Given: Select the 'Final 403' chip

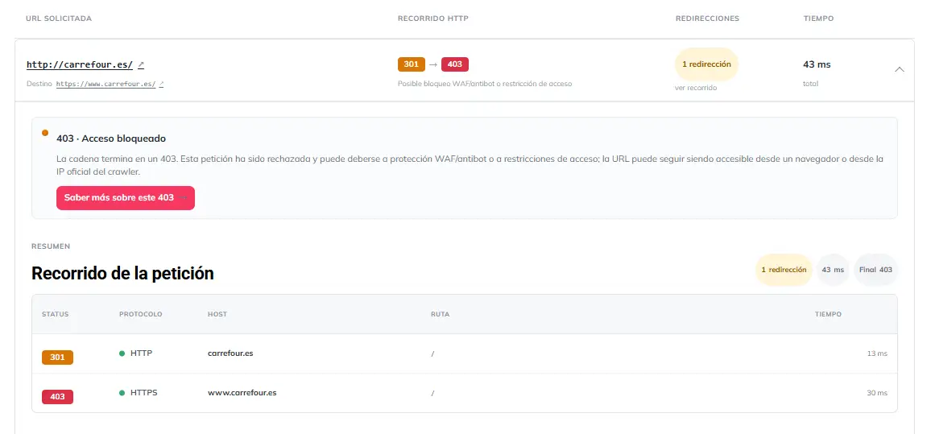Looking at the screenshot, I should pyautogui.click(x=875, y=270).
